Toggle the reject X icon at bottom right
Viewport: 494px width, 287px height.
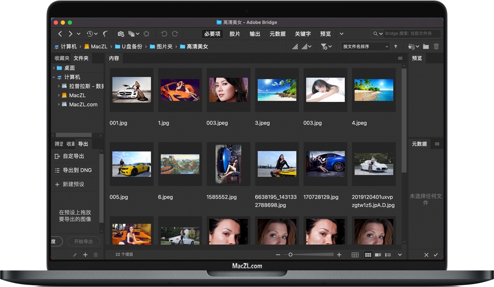coord(426,255)
